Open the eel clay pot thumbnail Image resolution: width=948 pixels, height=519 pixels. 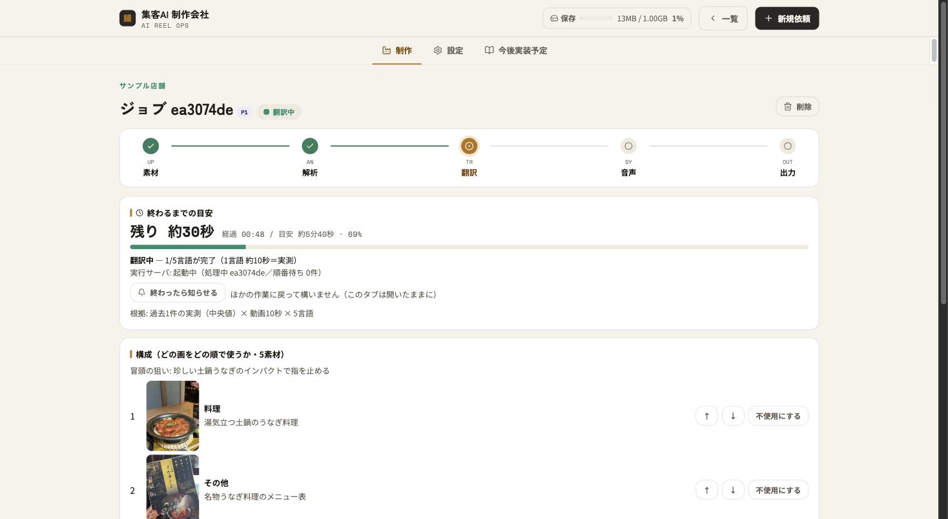172,416
